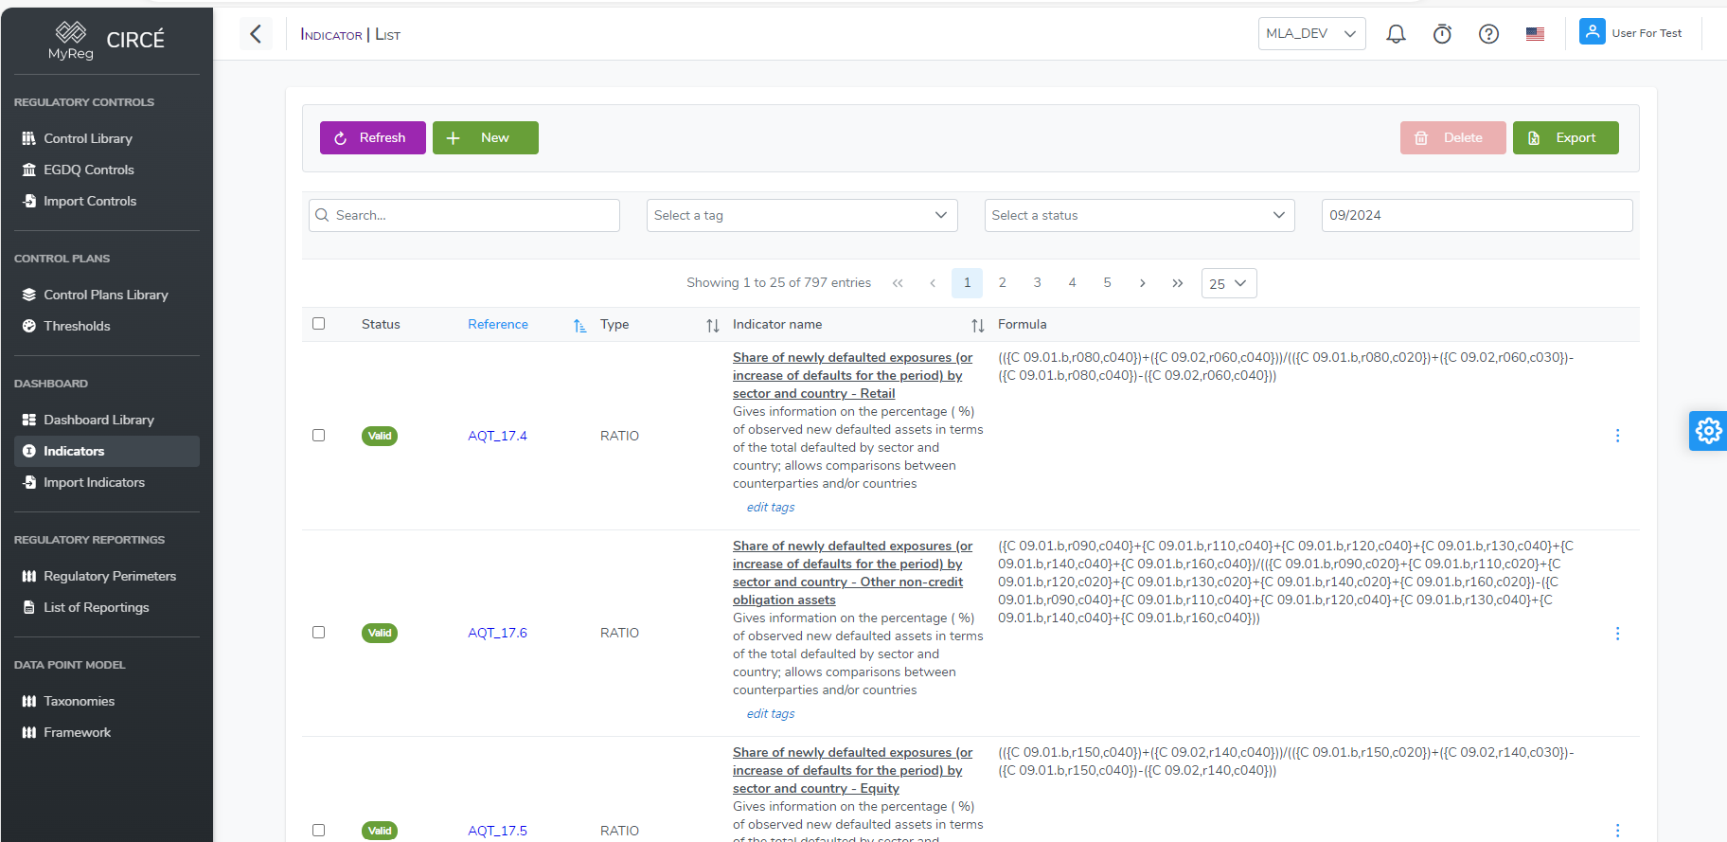Screen dimensions: 1727x842
Task: Go to last page double-right arrow
Action: point(1178,283)
